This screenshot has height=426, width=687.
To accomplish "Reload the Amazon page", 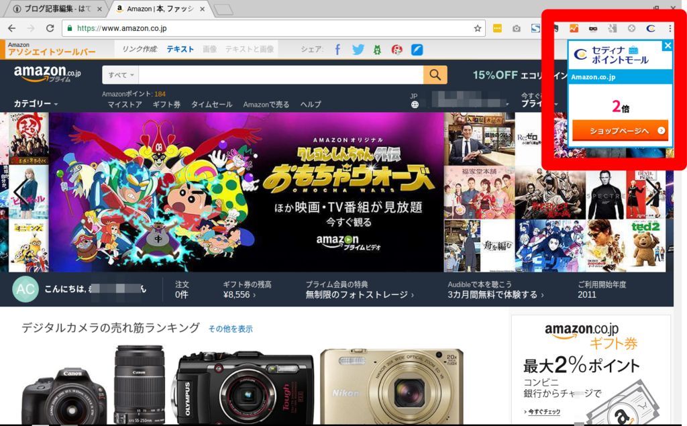I will point(50,28).
